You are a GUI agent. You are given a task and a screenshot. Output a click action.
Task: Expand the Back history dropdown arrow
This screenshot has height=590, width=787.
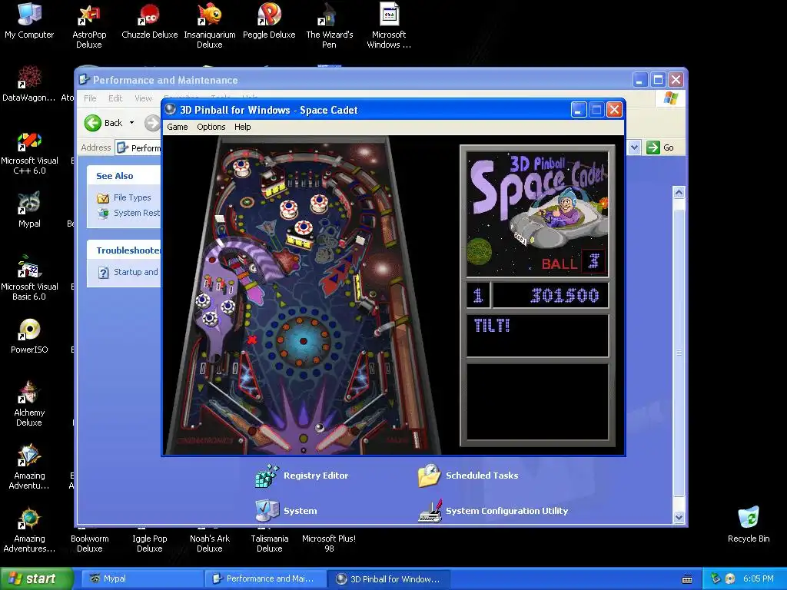point(132,123)
